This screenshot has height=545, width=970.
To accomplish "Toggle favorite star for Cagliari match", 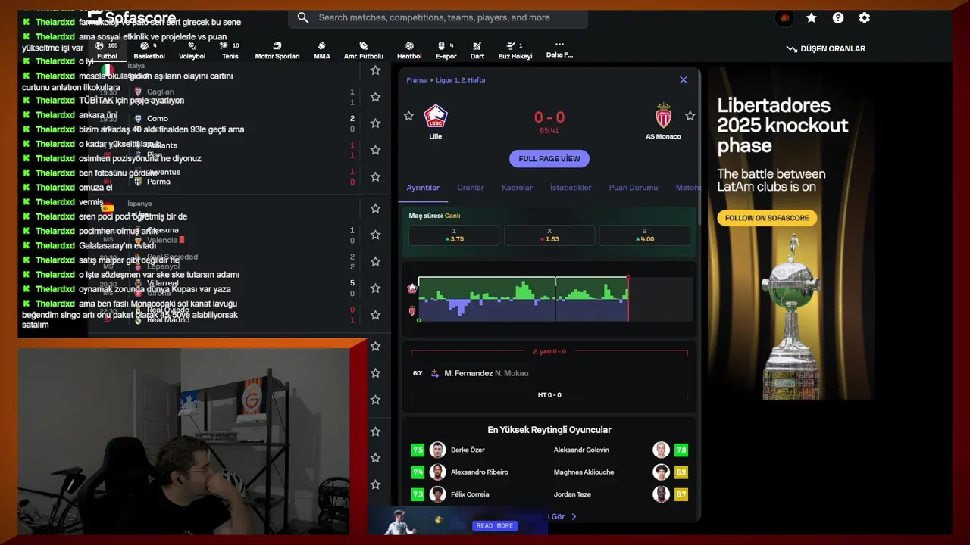I will pos(375,97).
